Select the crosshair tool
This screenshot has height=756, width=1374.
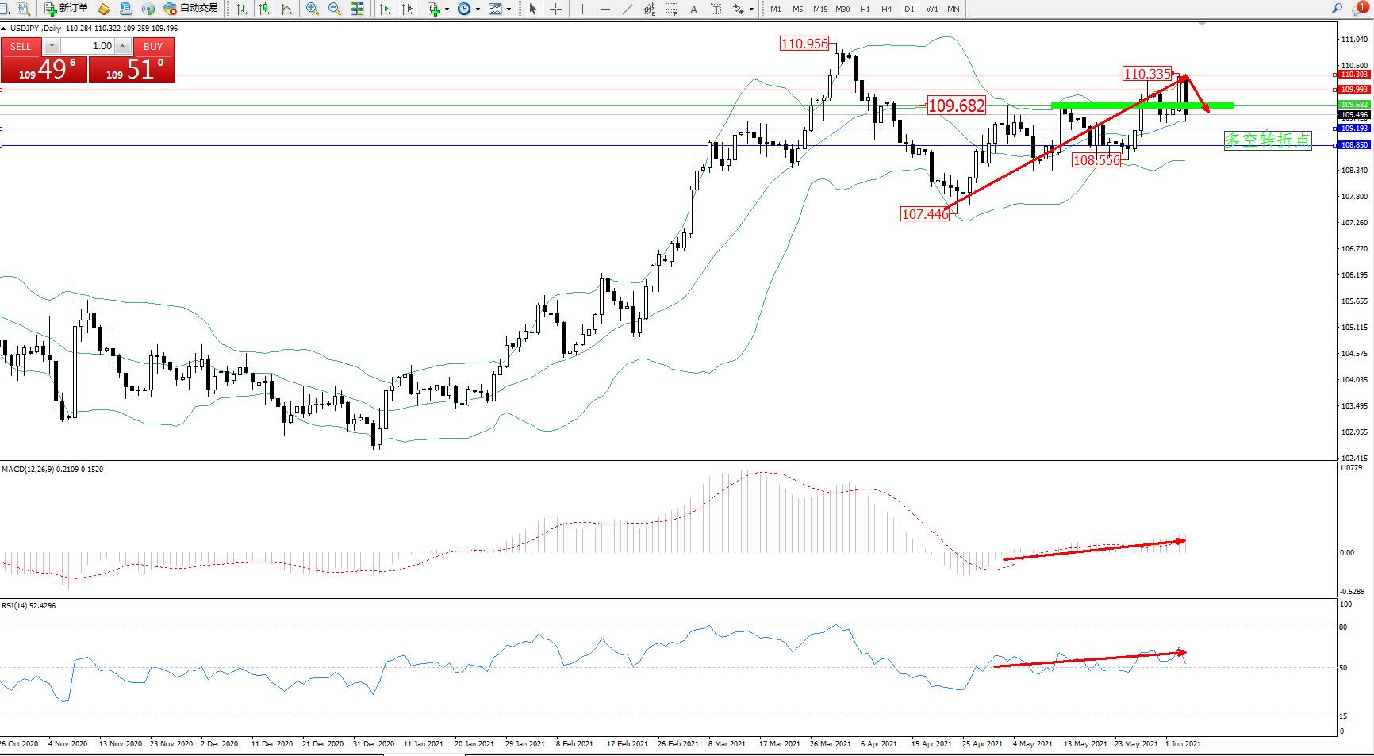(556, 9)
